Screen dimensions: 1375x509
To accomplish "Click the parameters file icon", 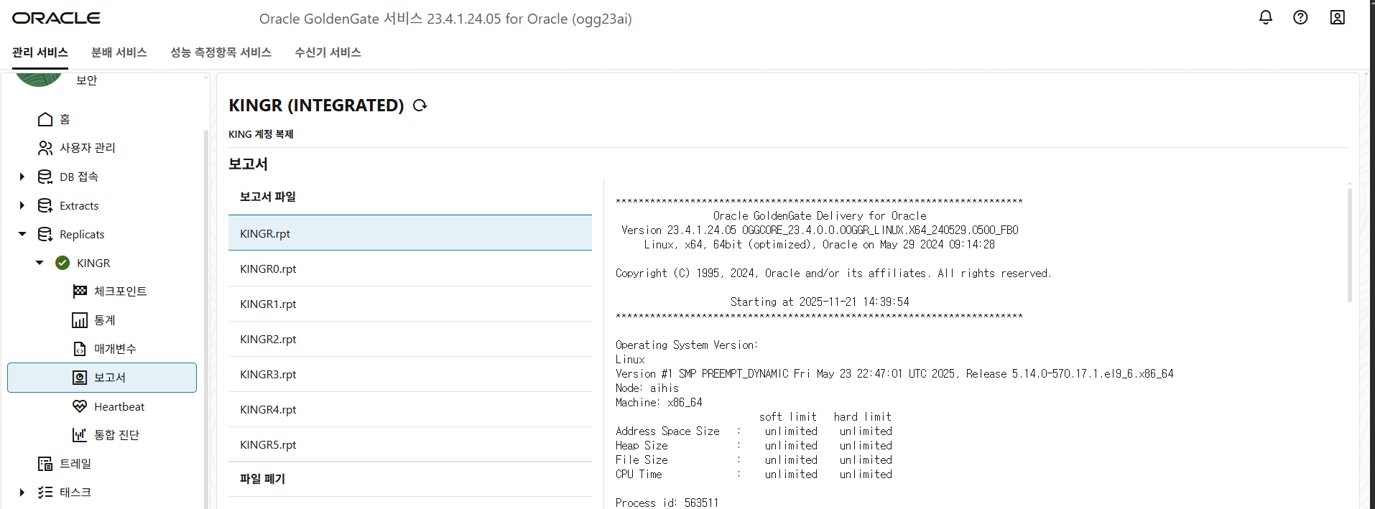I will (80, 349).
